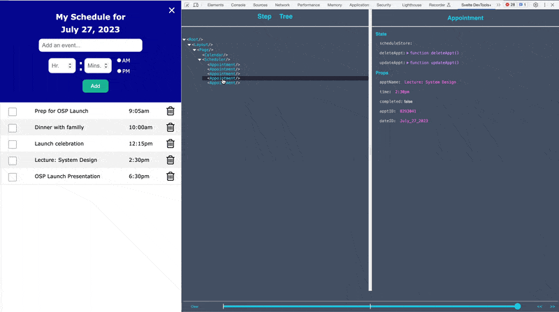Delete the Lecture: System Design appointment

click(170, 160)
